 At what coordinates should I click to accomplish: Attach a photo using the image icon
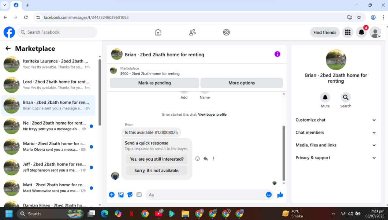(x=121, y=195)
